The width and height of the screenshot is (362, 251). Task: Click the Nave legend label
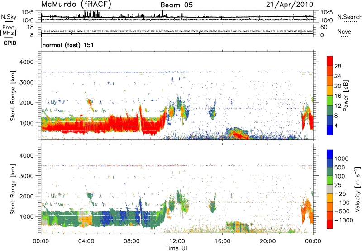pos(344,32)
